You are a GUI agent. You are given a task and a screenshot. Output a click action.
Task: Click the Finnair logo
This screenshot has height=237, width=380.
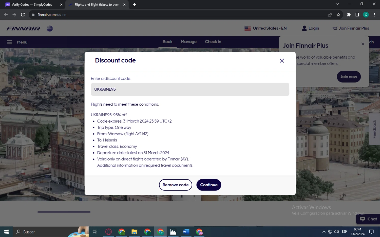23,29
